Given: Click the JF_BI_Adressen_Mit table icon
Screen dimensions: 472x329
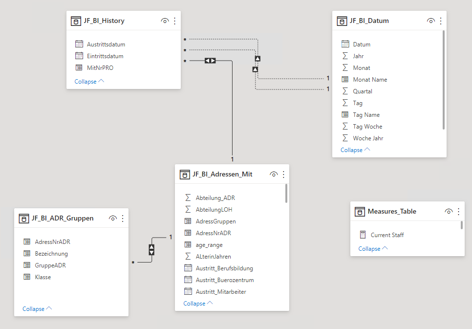Looking at the screenshot, I should tap(185, 175).
